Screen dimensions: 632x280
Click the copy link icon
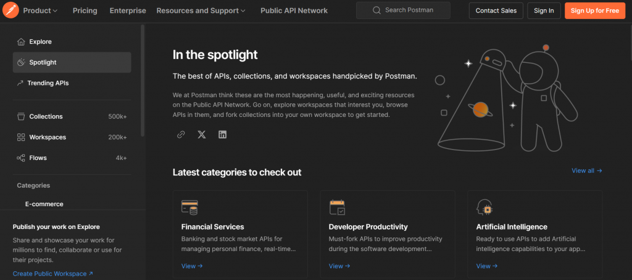coord(181,134)
